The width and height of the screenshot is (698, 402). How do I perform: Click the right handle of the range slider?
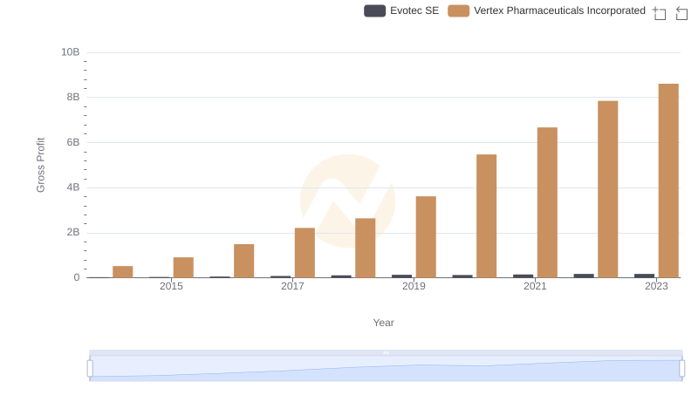681,369
